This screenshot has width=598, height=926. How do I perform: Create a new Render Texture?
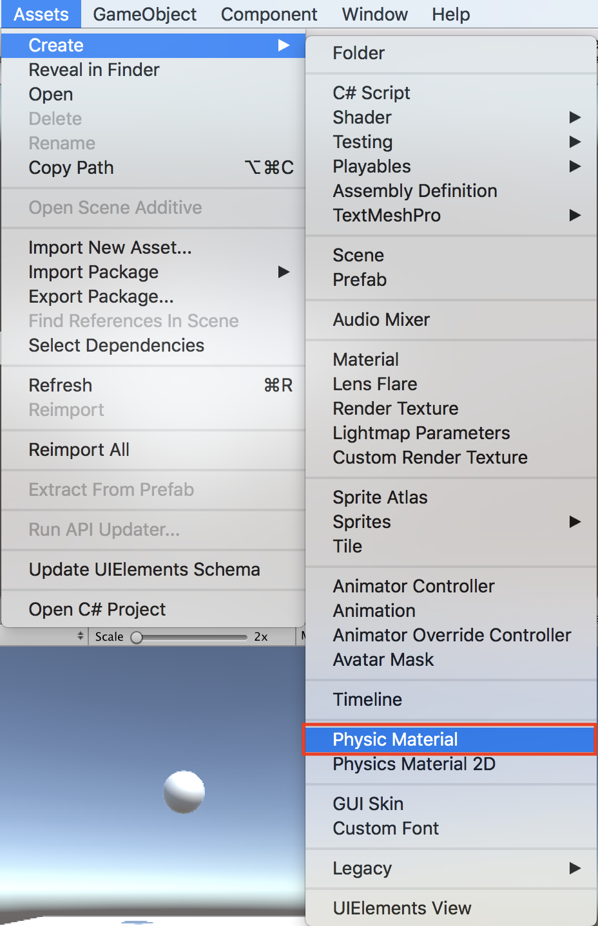396,408
